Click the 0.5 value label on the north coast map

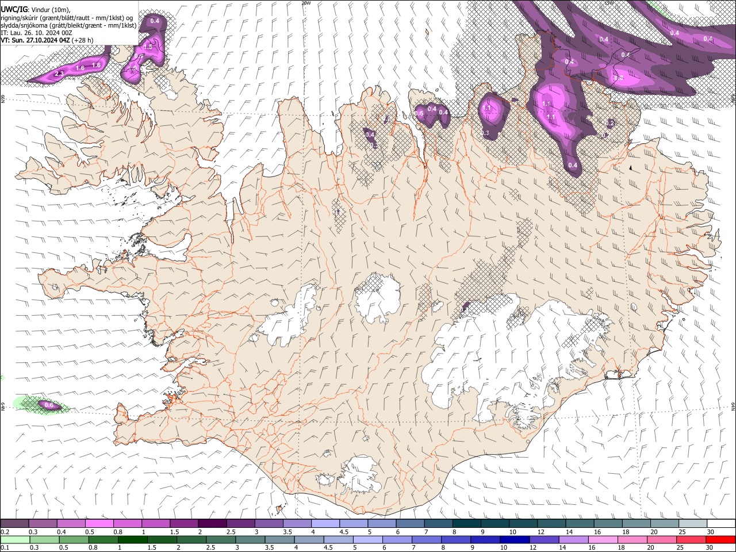pyautogui.click(x=419, y=114)
